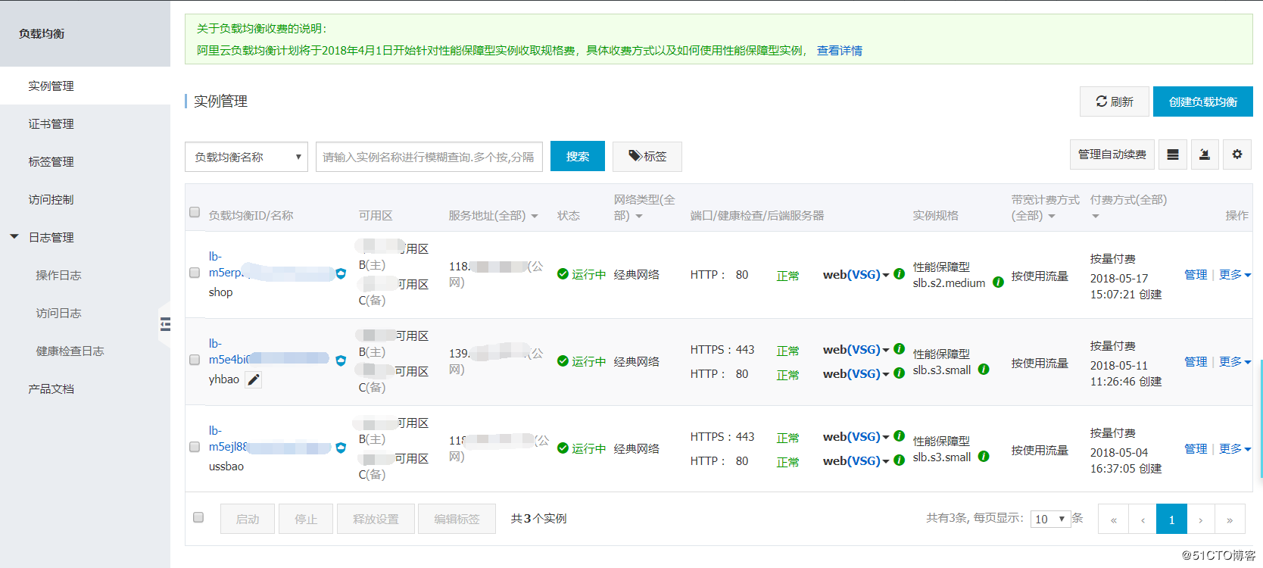
Task: Click 管理 link for the ussbao instance
Action: point(1196,448)
